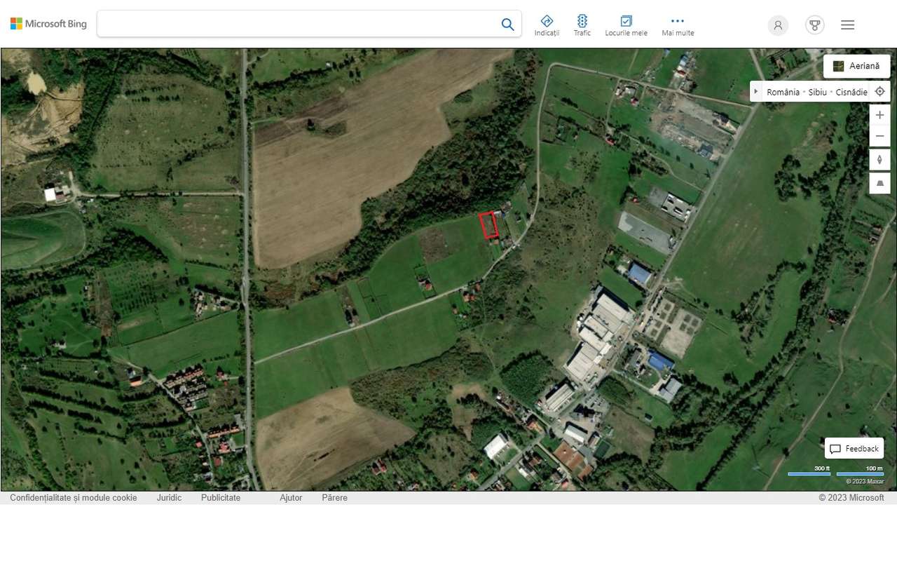897x561 pixels.
Task: Click the bird's eye view control
Action: click(879, 183)
